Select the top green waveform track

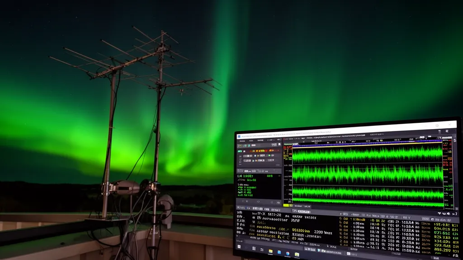(x=368, y=154)
